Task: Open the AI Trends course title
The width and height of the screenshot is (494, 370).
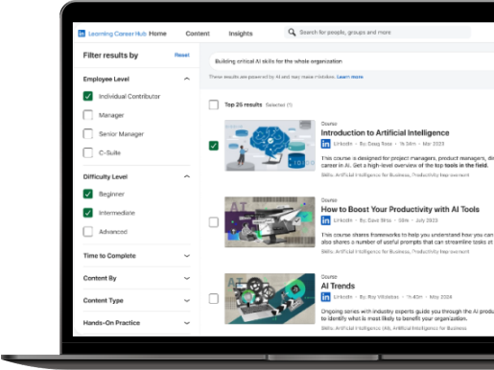Action: (x=338, y=286)
